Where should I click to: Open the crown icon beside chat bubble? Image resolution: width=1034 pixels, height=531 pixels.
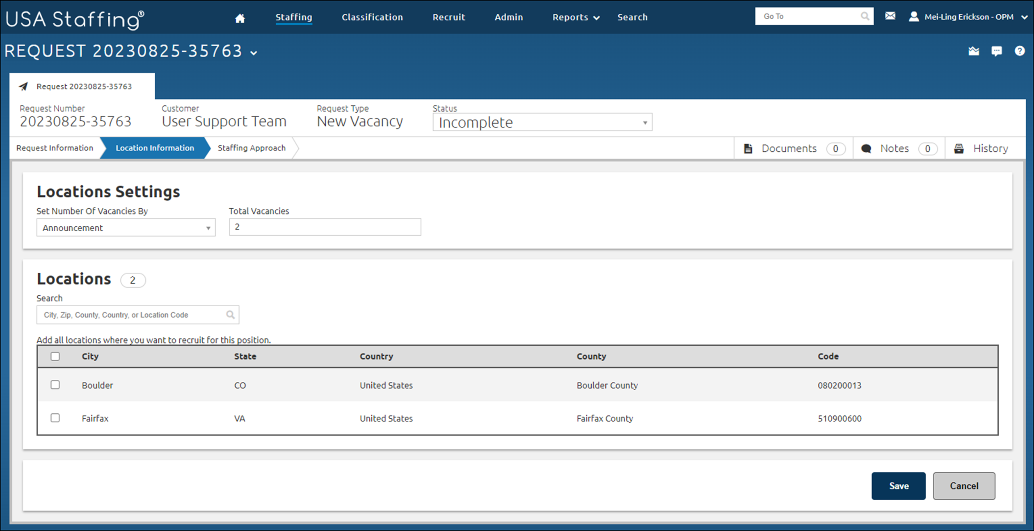click(974, 51)
